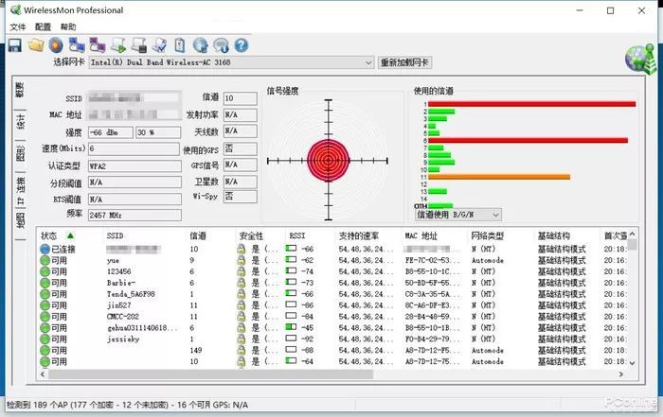Click the blue help question mark icon
Image resolution: width=663 pixels, height=417 pixels.
(x=242, y=44)
